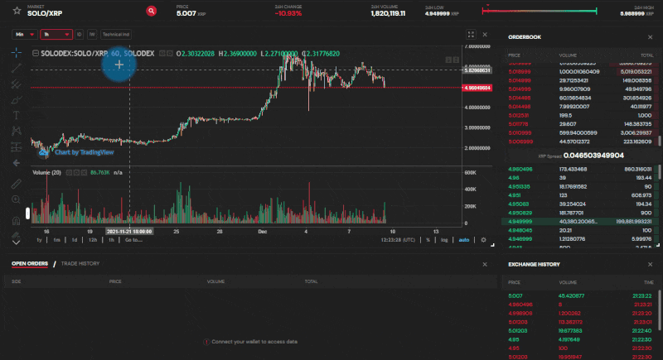Select the XABCD pattern tool
Viewport: 663px width, 360px height.
click(x=16, y=131)
